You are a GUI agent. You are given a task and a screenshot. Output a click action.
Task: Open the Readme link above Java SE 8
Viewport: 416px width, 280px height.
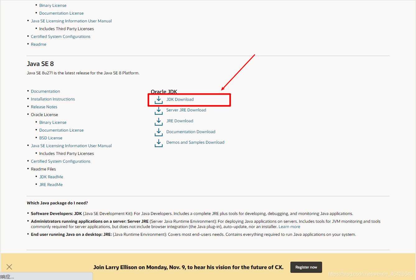(39, 44)
